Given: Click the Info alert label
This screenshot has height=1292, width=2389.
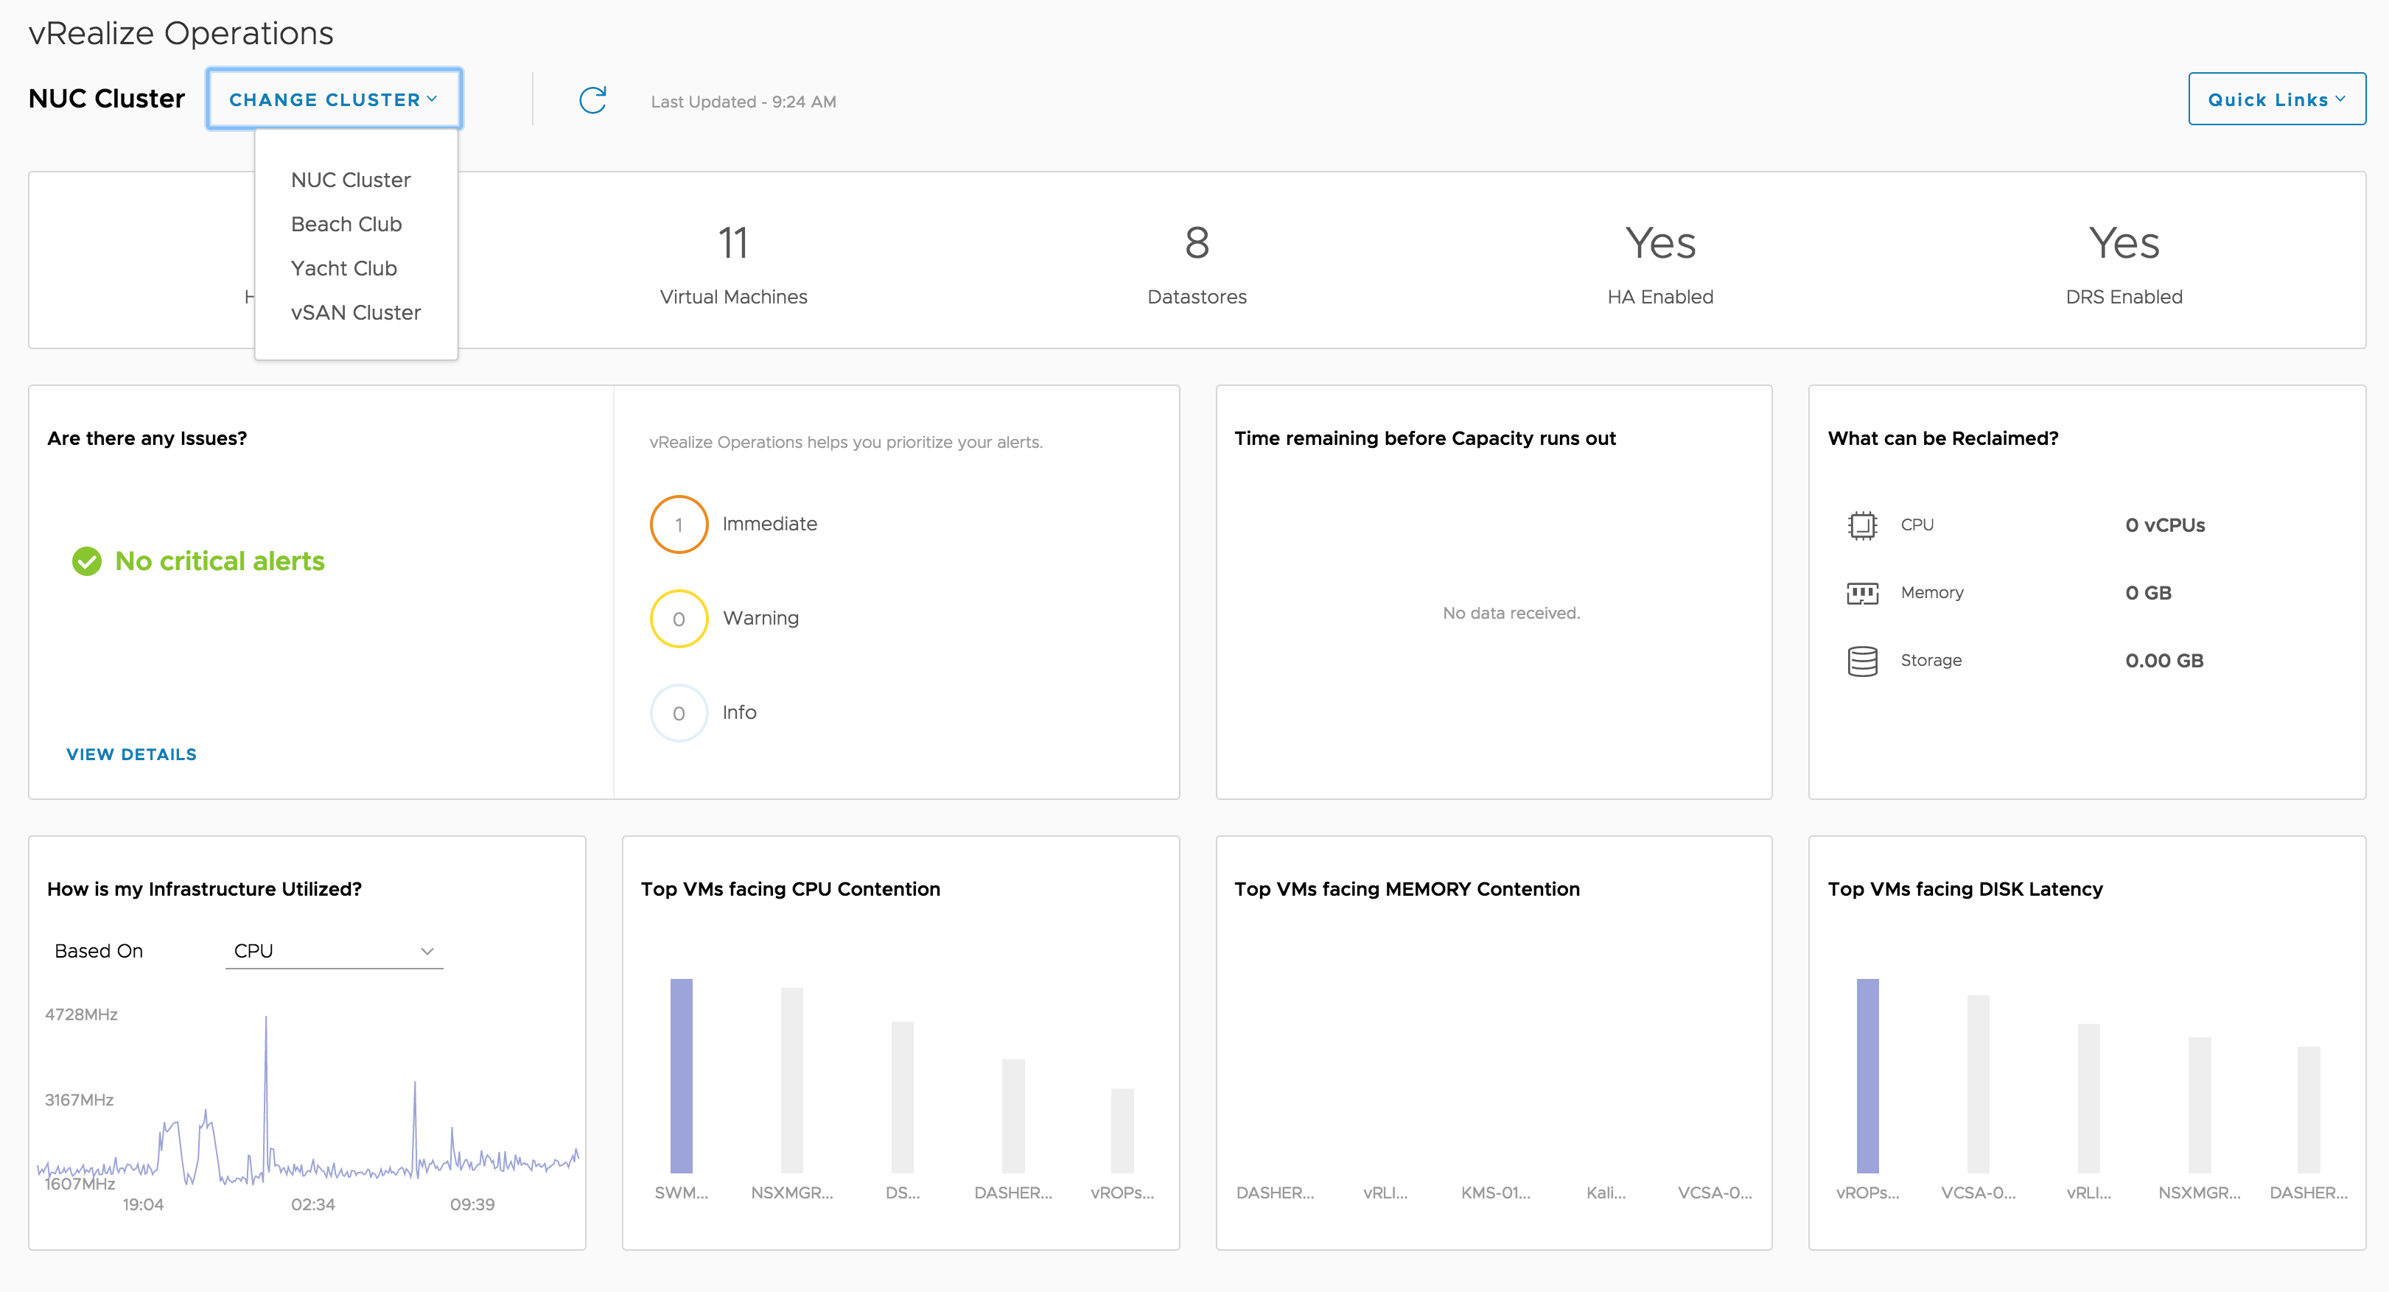Looking at the screenshot, I should tap(739, 712).
